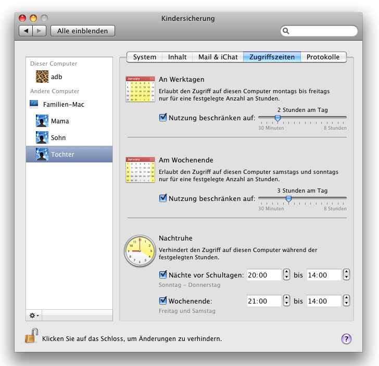
Task: Click stepper for Wochenende end time
Action: point(346,301)
